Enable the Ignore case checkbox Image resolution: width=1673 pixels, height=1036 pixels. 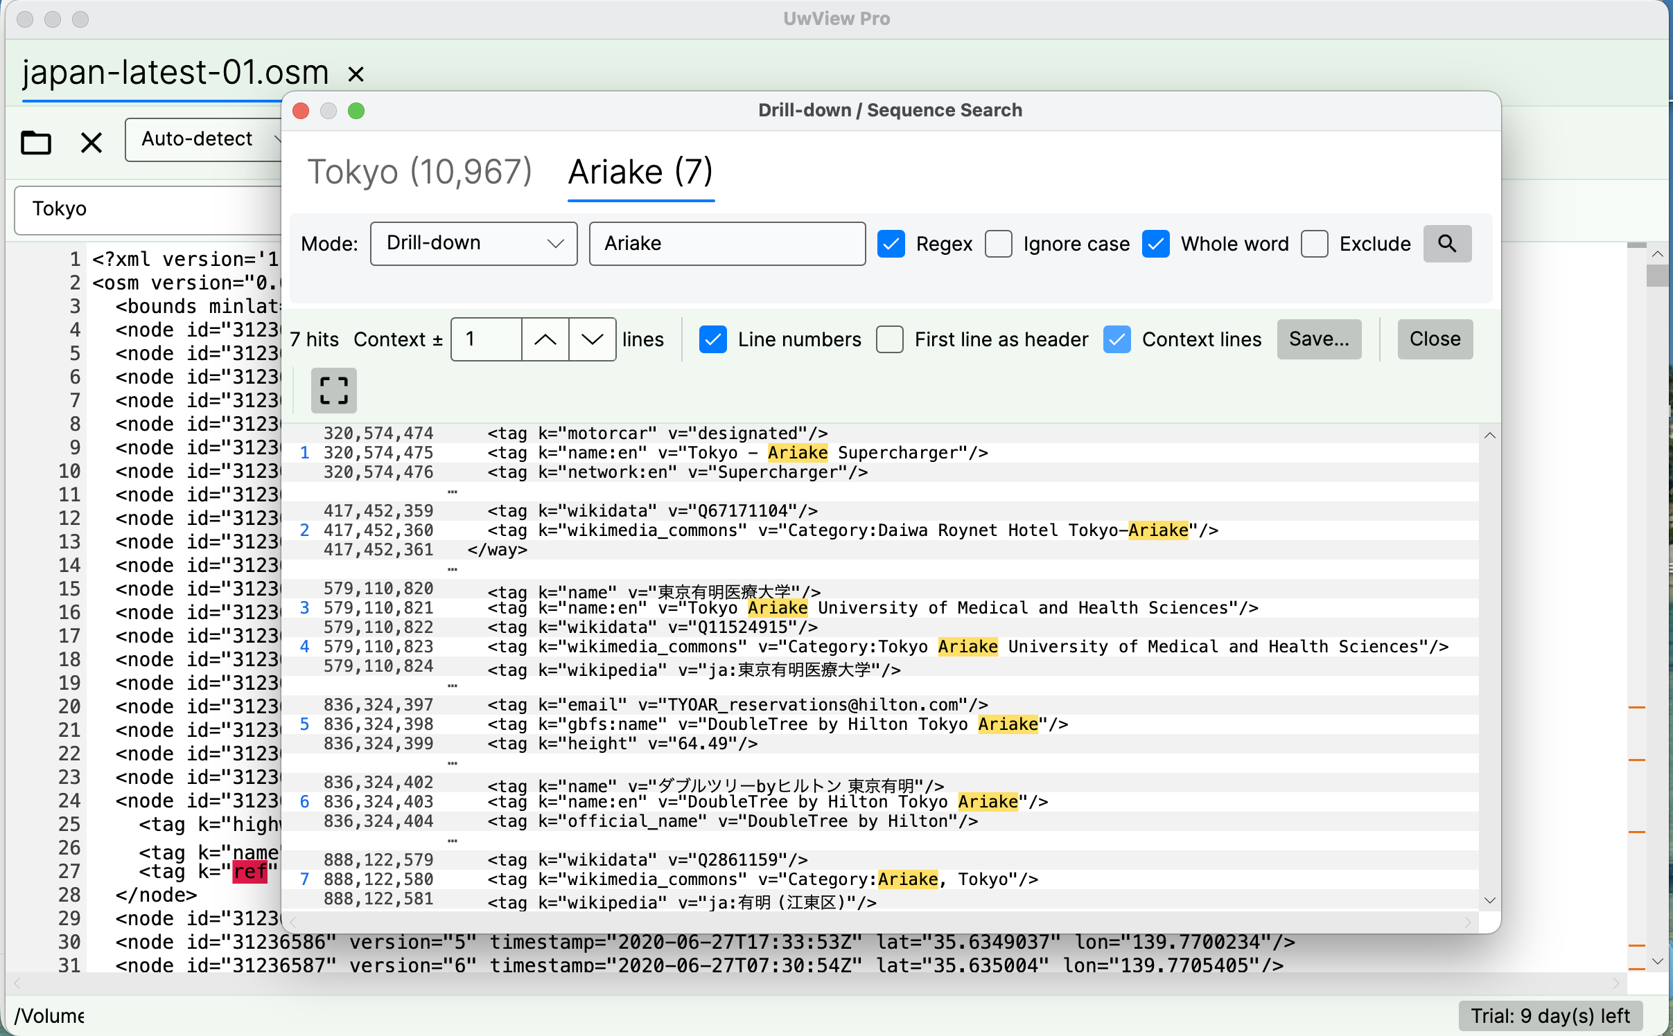(999, 244)
